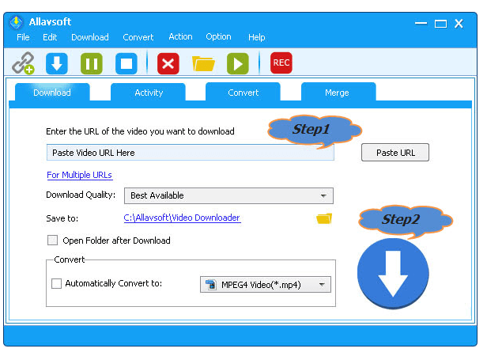487x356 pixels.
Task: Toggle Automatically Convert to checkbox
Action: pos(56,283)
